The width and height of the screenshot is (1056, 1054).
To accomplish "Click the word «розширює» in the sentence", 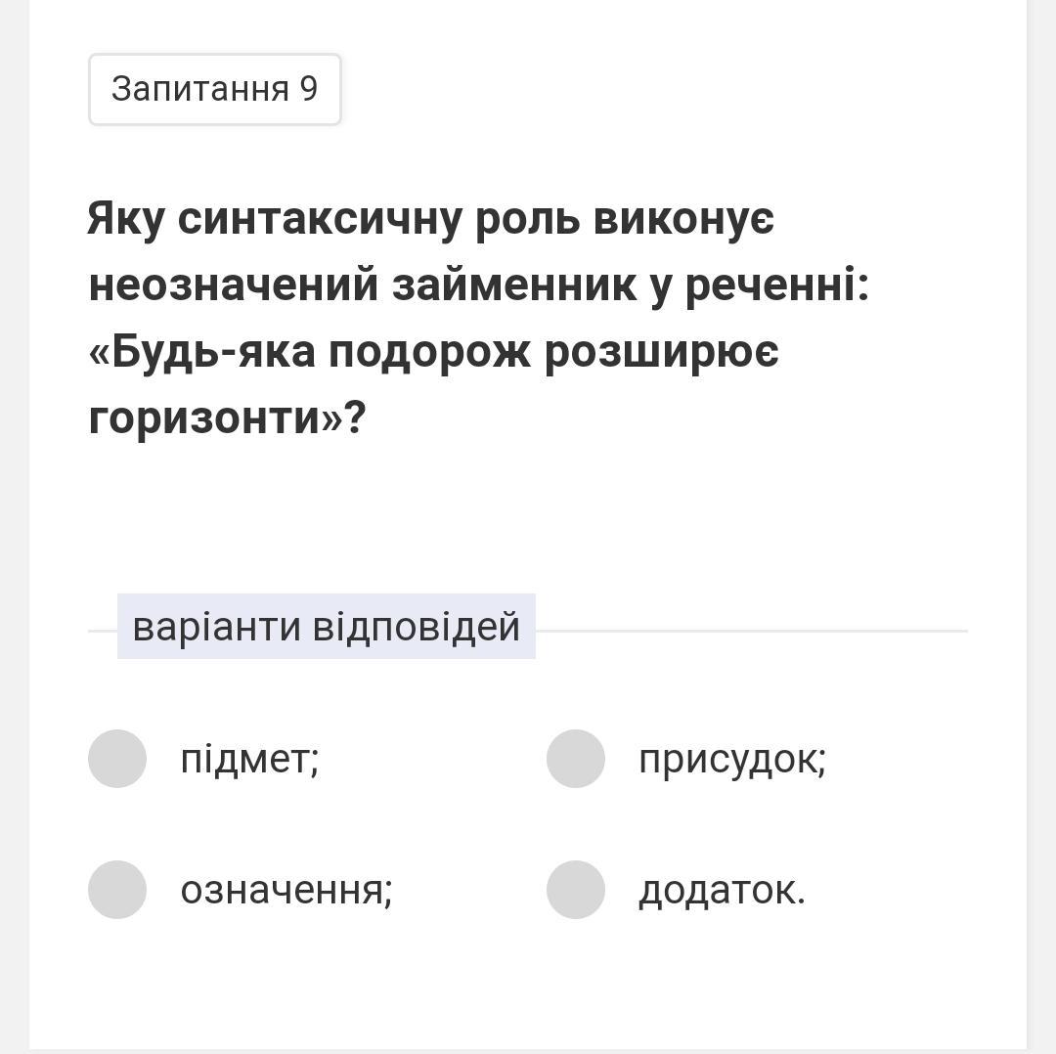I will 661,352.
